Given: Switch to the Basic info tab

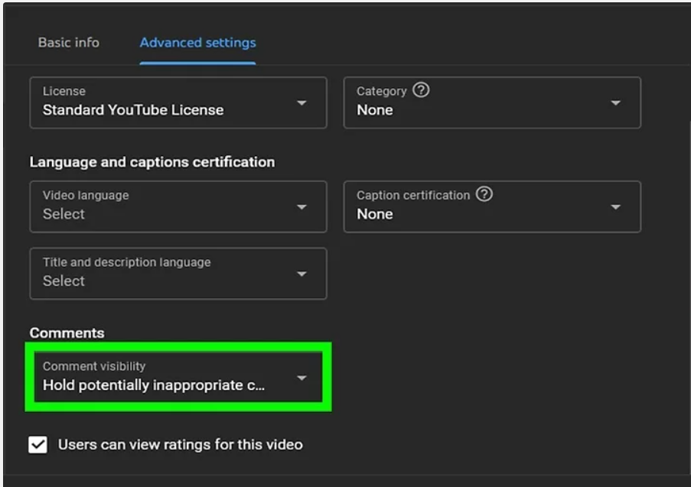Looking at the screenshot, I should pyautogui.click(x=68, y=42).
